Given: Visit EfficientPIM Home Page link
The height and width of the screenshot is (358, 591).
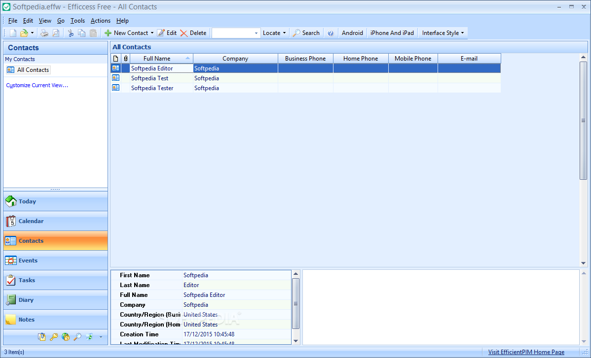Looking at the screenshot, I should 526,352.
